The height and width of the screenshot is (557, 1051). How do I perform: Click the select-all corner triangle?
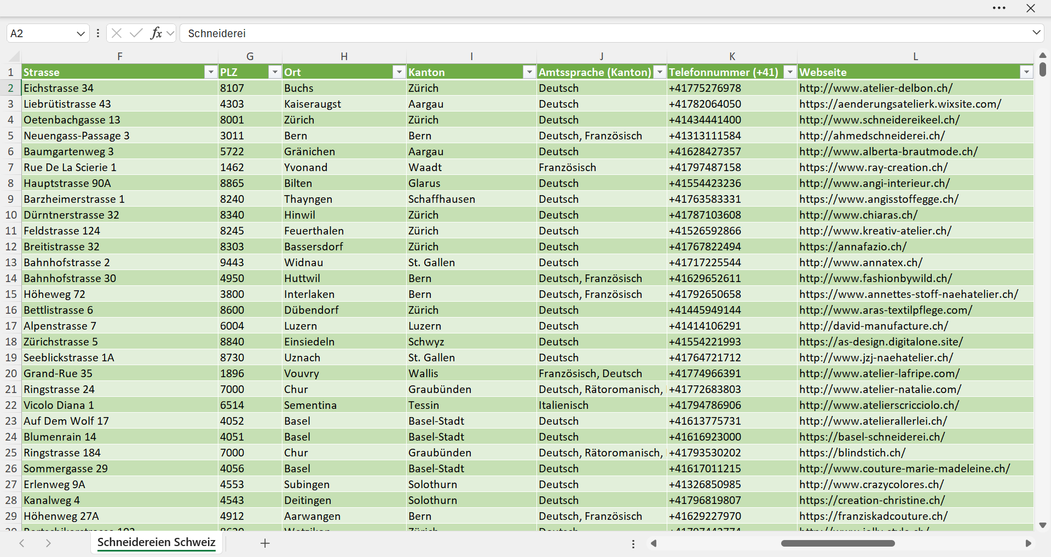point(15,56)
